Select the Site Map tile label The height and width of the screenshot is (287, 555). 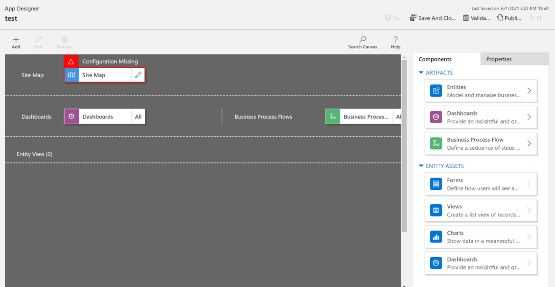[94, 75]
